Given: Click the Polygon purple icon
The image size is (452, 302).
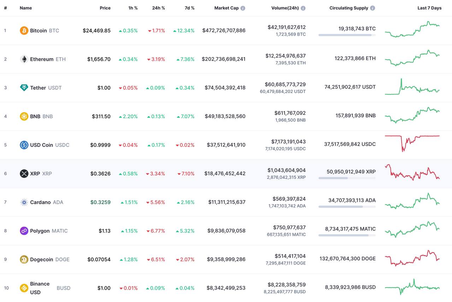Looking at the screenshot, I should pyautogui.click(x=24, y=231).
